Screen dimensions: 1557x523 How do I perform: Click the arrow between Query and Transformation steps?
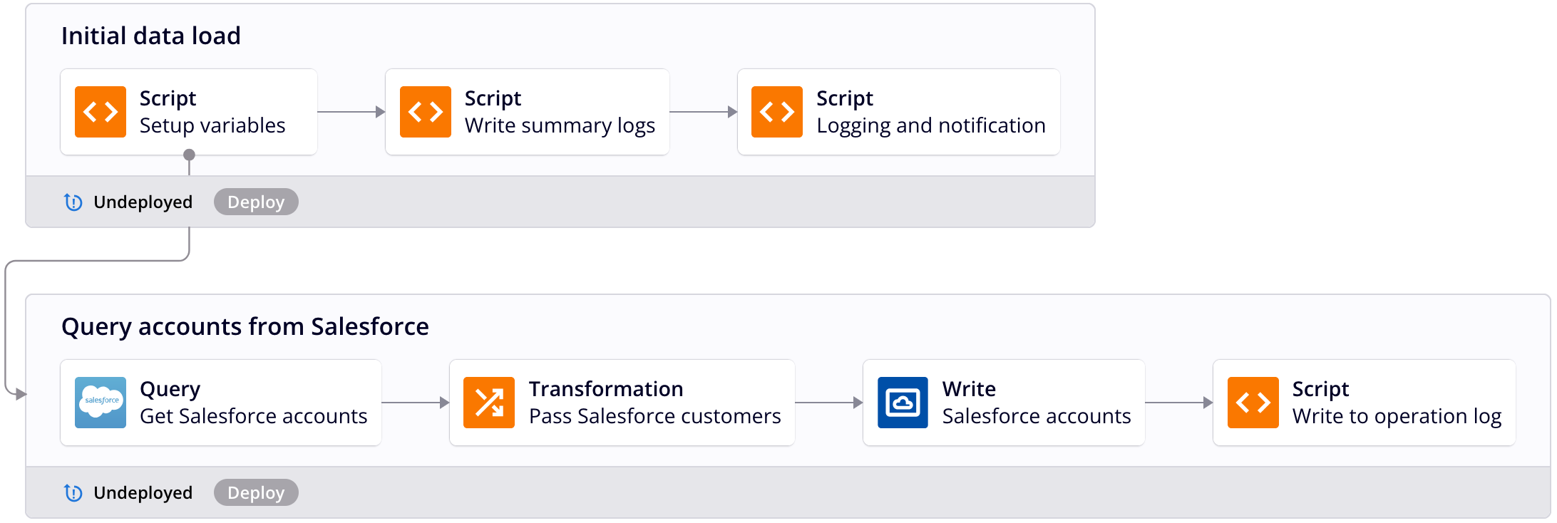tap(415, 403)
